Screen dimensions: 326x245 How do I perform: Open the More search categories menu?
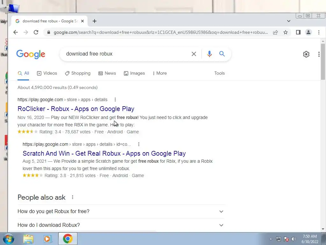tap(160, 73)
